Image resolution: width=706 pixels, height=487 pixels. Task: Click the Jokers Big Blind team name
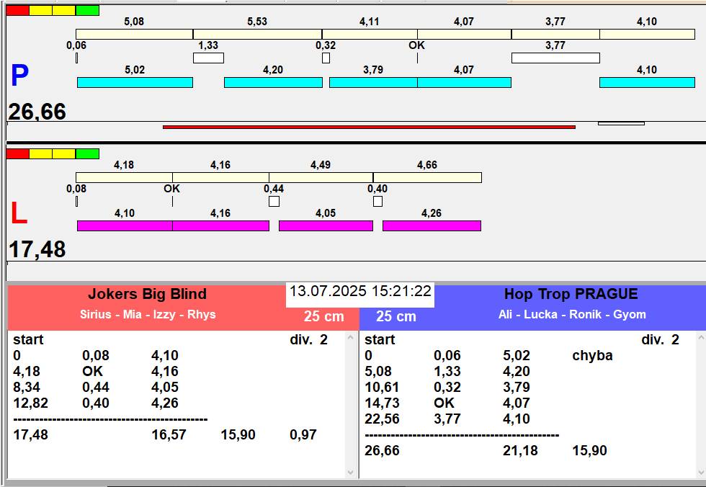(x=147, y=294)
